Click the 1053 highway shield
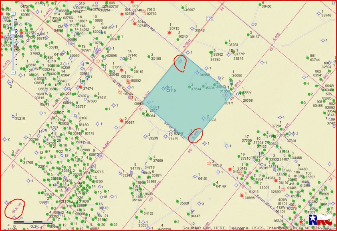 (x=210, y=18)
